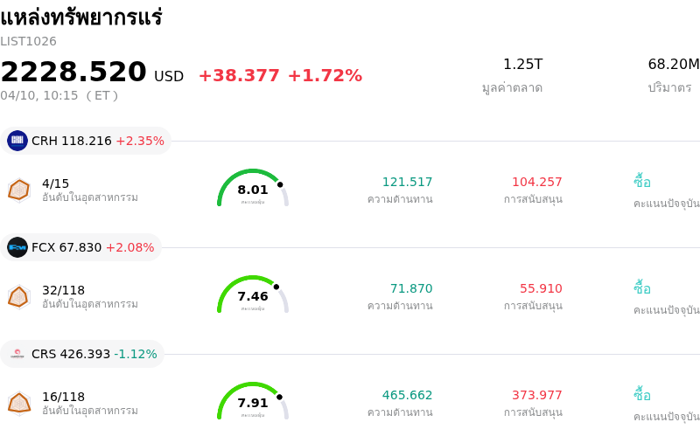Click the industry rank icon beside 32/118

click(19, 296)
